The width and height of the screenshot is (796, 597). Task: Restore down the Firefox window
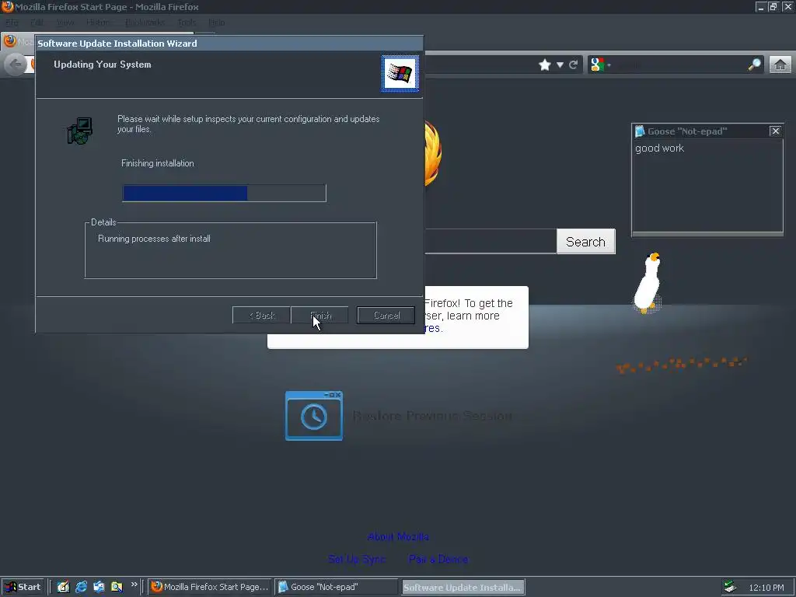(773, 6)
